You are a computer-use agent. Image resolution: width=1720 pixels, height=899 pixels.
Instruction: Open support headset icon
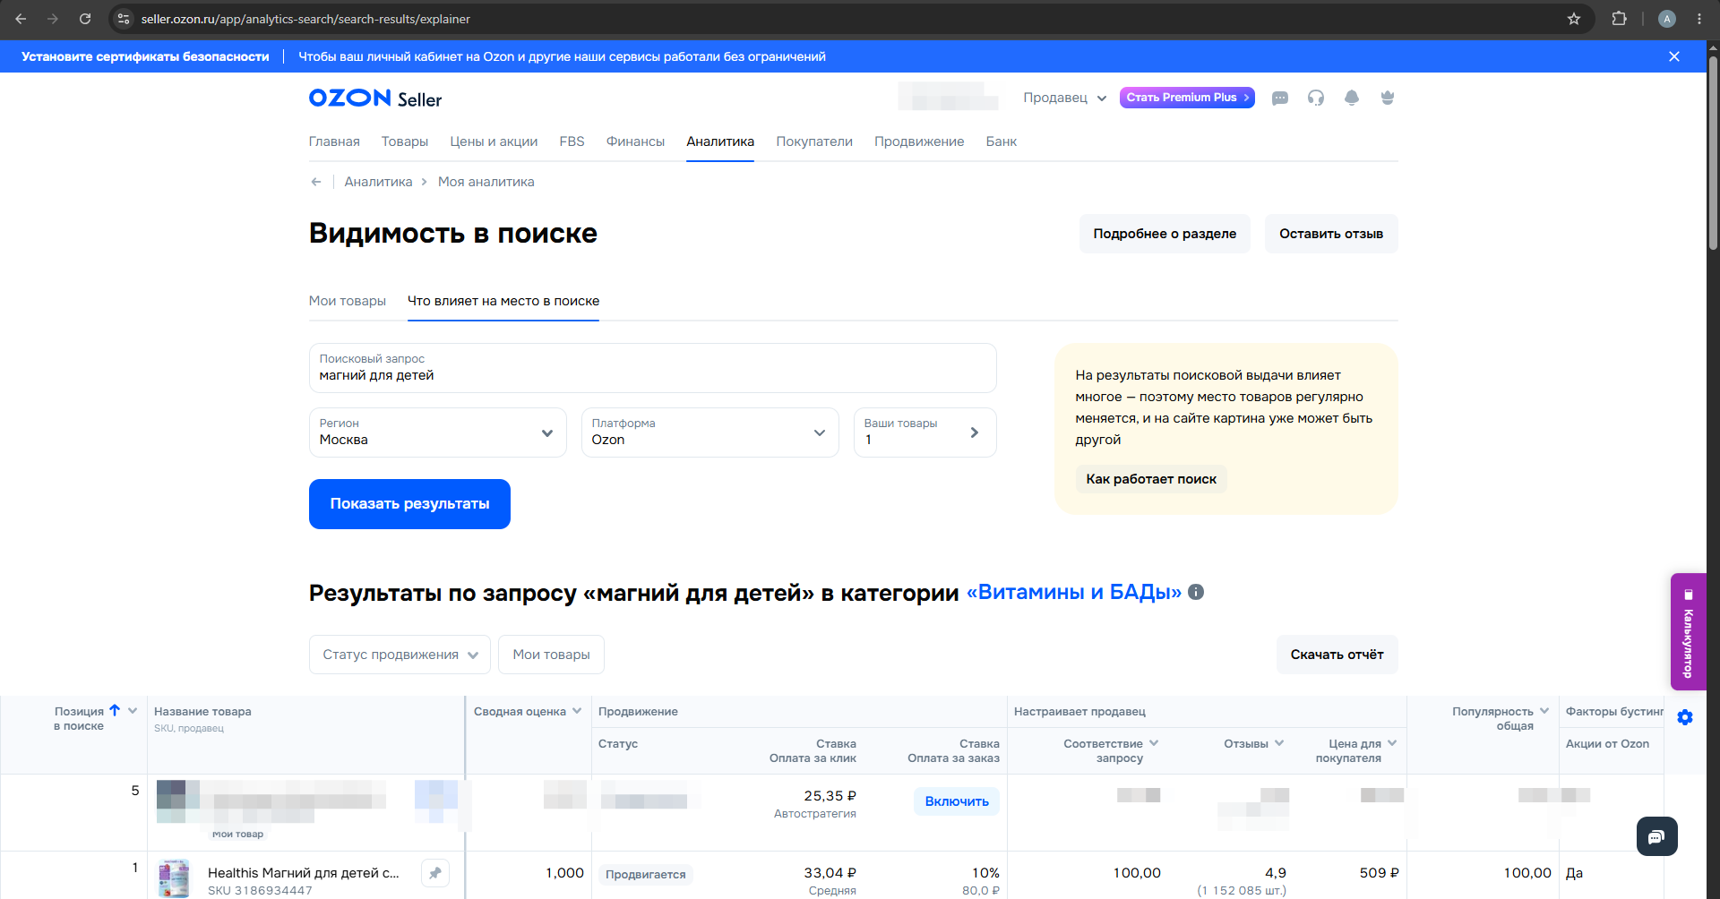pos(1316,98)
